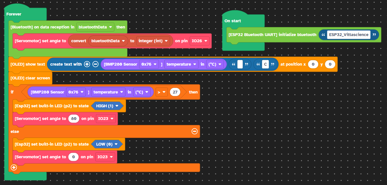Viewport: 387px width, 185px height.
Task: Open the (°C) unit dropdown in if condition
Action: [142, 92]
